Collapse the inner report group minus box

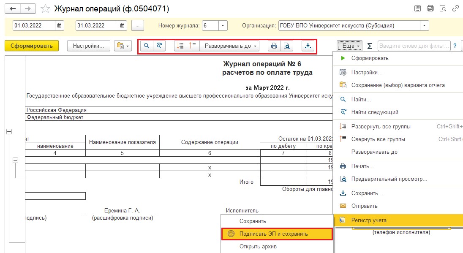pyautogui.click(x=15, y=161)
